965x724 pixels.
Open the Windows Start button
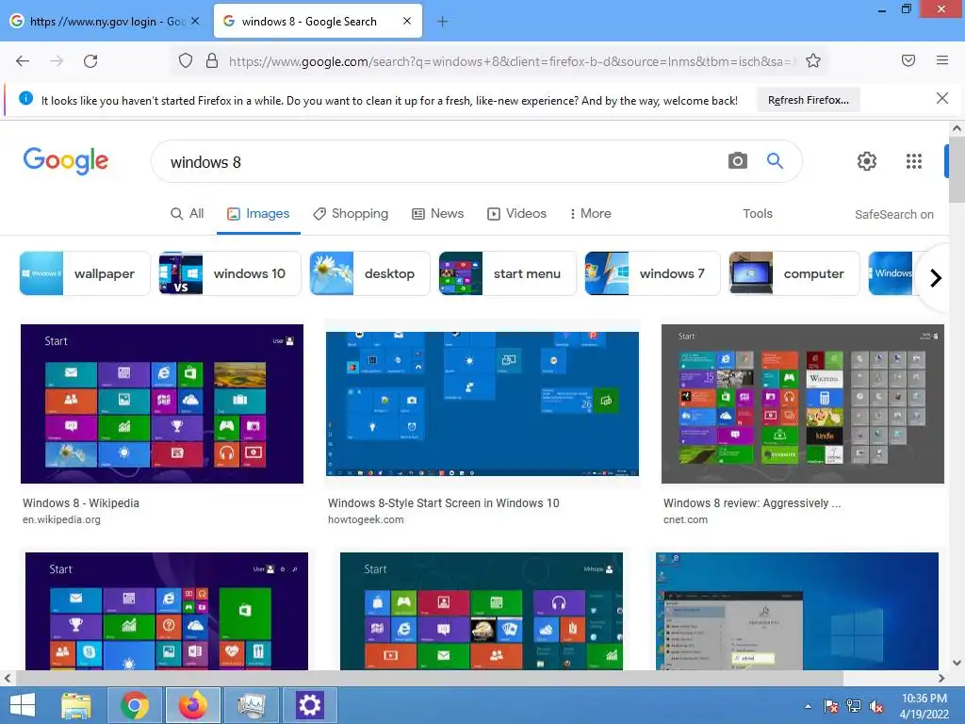pyautogui.click(x=23, y=705)
